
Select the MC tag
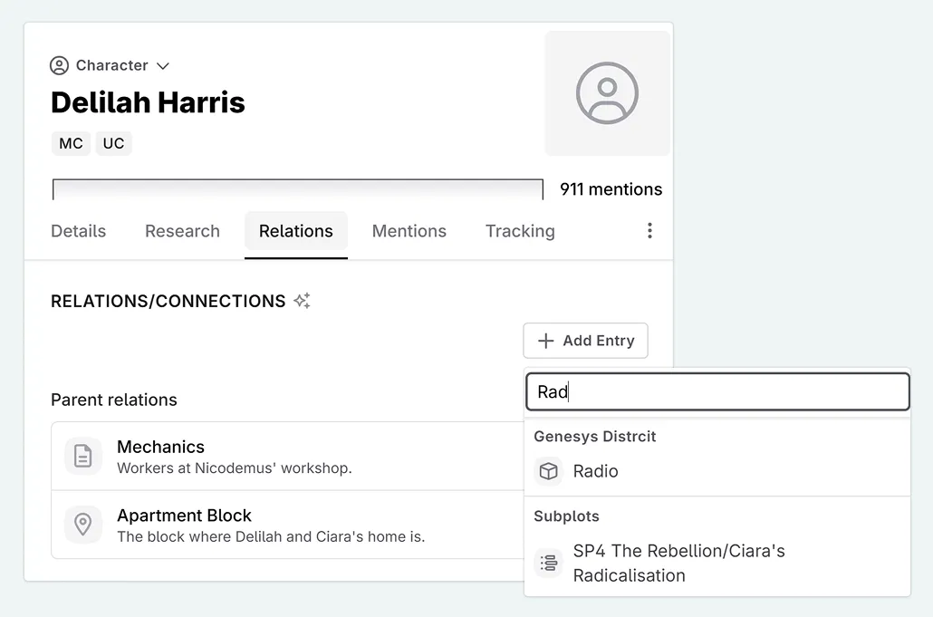71,144
